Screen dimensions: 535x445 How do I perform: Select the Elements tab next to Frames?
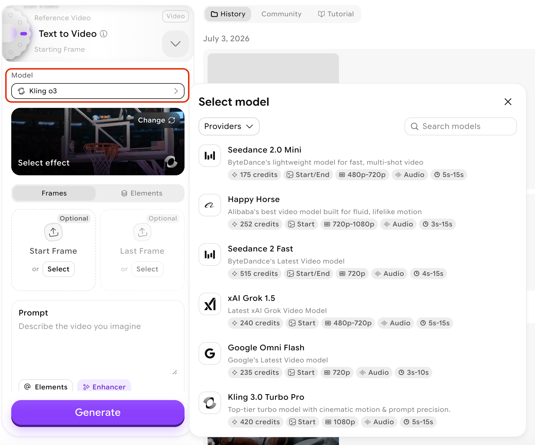142,193
